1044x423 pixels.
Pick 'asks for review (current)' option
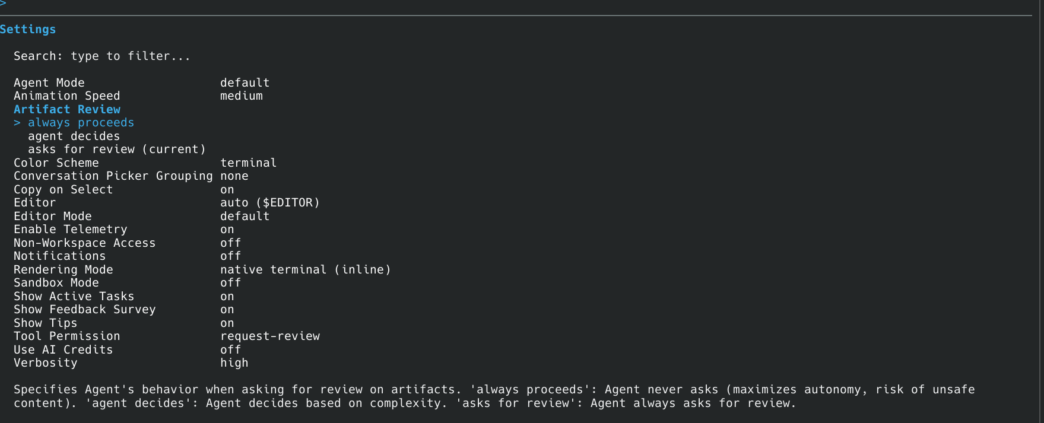click(x=117, y=150)
